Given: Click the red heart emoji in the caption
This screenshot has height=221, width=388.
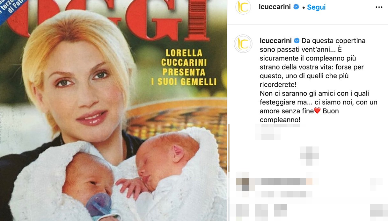Looking at the screenshot, I should pyautogui.click(x=317, y=111).
